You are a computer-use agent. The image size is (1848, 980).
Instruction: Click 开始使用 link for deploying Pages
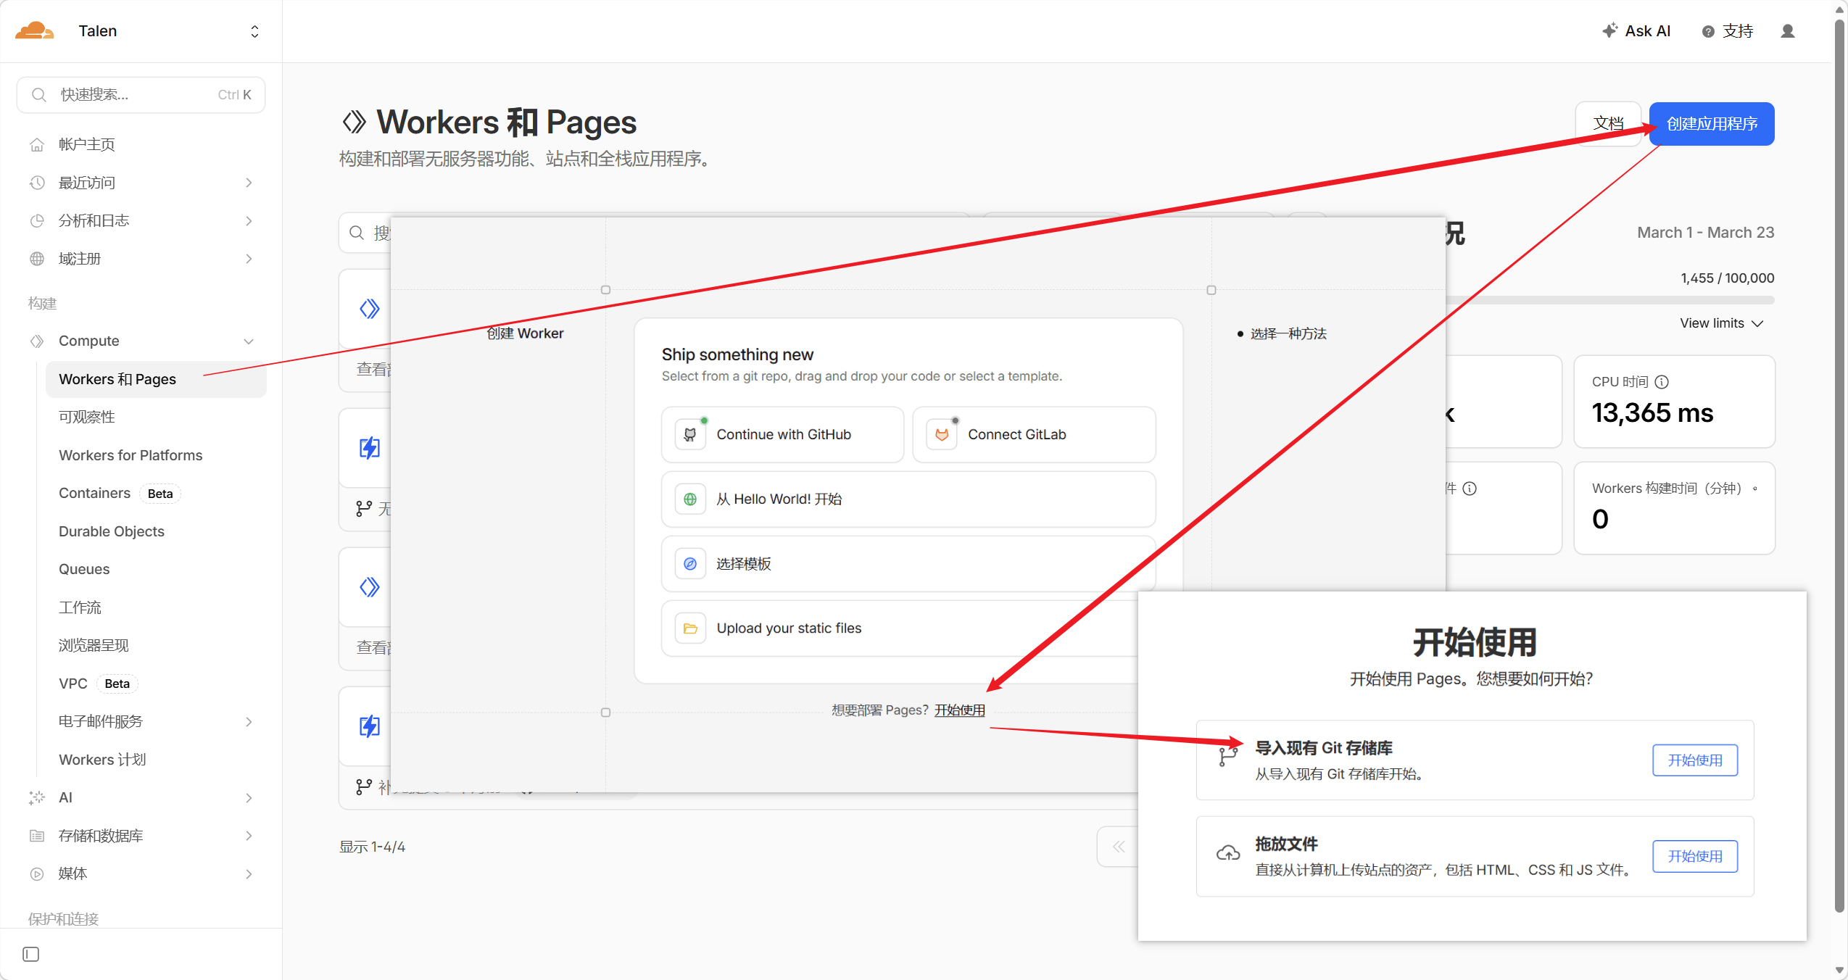(x=959, y=710)
